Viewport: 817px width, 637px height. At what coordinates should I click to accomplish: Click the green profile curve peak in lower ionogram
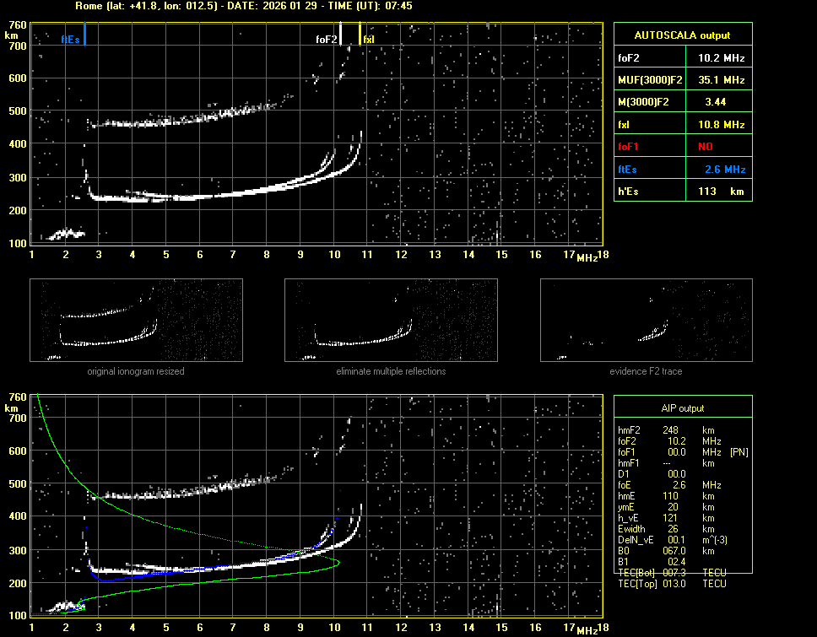tap(338, 563)
